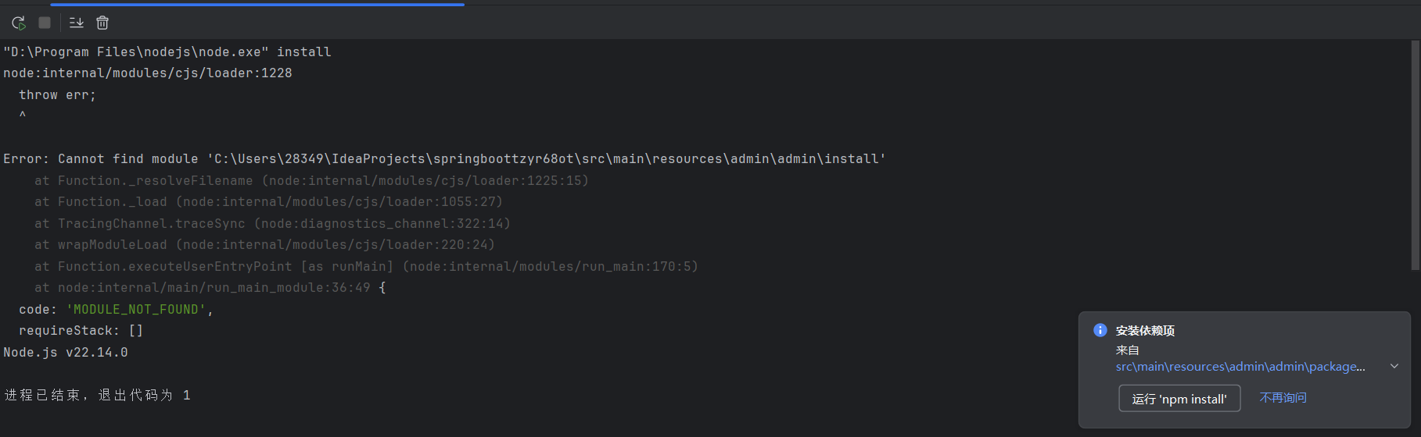Click the 不再询问 link
Viewport: 1421px width, 437px height.
coord(1283,398)
